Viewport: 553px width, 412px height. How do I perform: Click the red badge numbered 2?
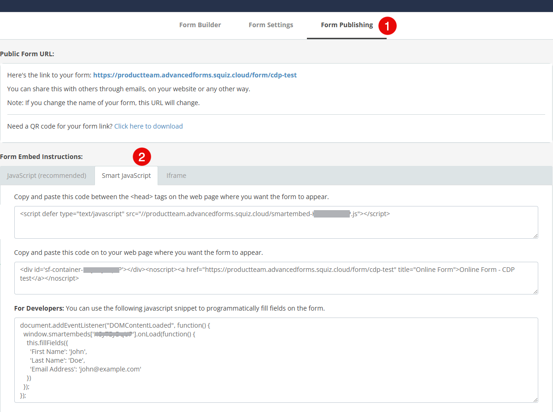142,157
